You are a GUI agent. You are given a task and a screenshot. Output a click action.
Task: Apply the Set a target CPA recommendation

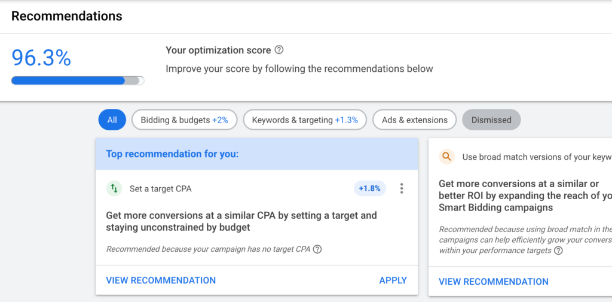(393, 280)
